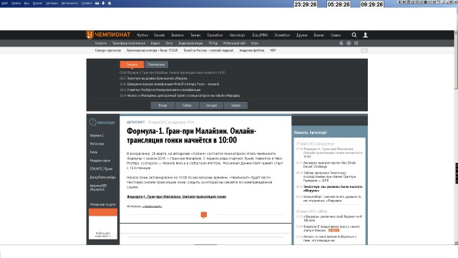This screenshot has width=458, height=258.
Task: Open the Конкурс прогнозов link
Action: pyautogui.click(x=108, y=50)
